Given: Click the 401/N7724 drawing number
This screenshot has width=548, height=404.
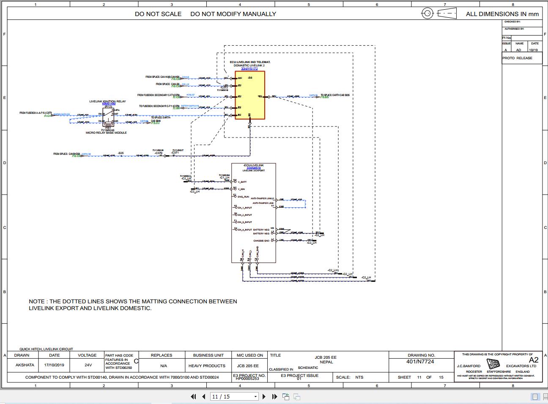Looking at the screenshot, I should click(x=420, y=361).
